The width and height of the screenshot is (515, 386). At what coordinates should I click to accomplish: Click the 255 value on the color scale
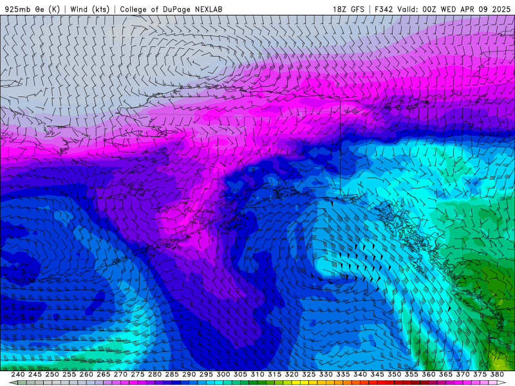[69, 374]
